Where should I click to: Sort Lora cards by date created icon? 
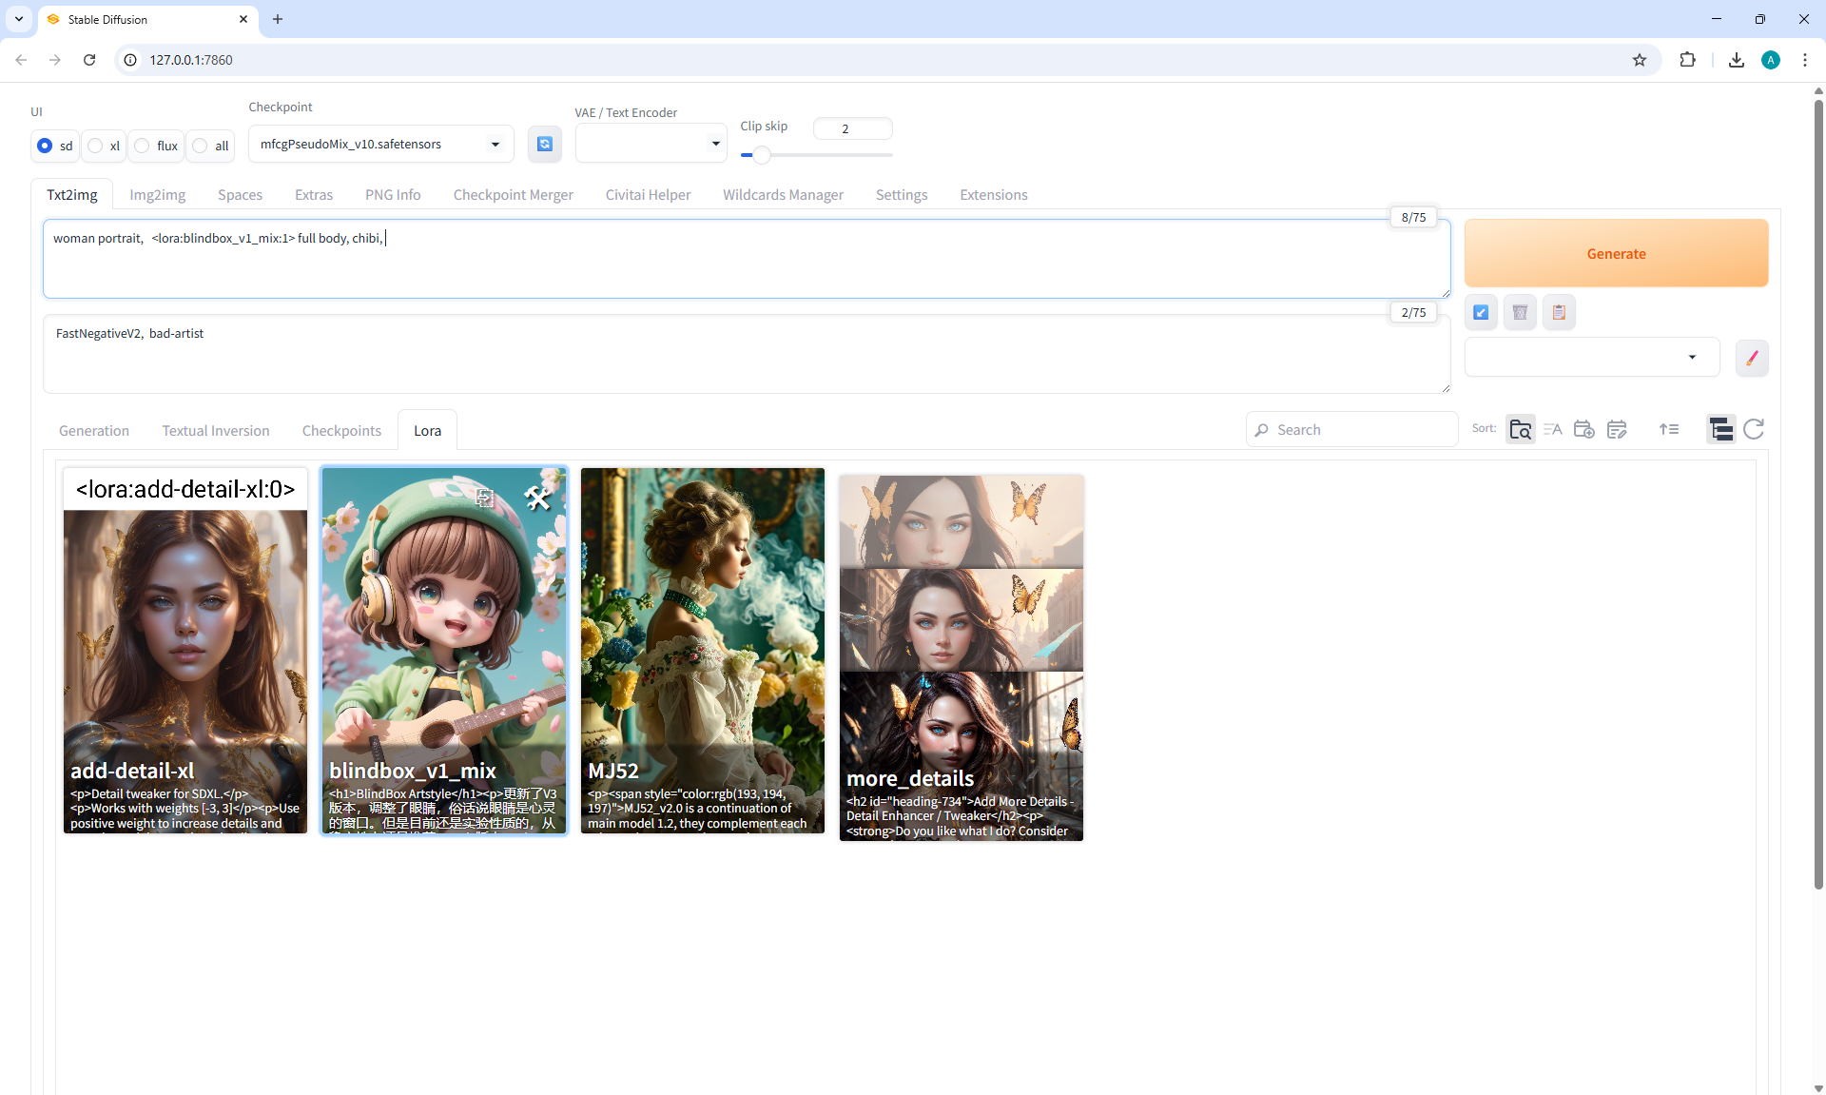pyautogui.click(x=1583, y=429)
